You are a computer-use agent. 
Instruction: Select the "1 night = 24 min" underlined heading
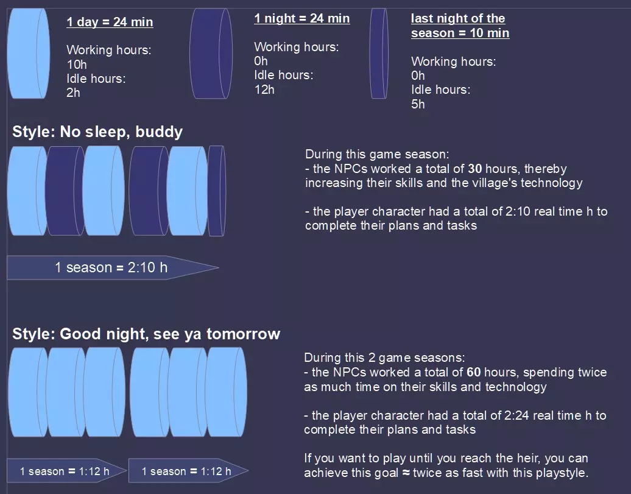301,18
